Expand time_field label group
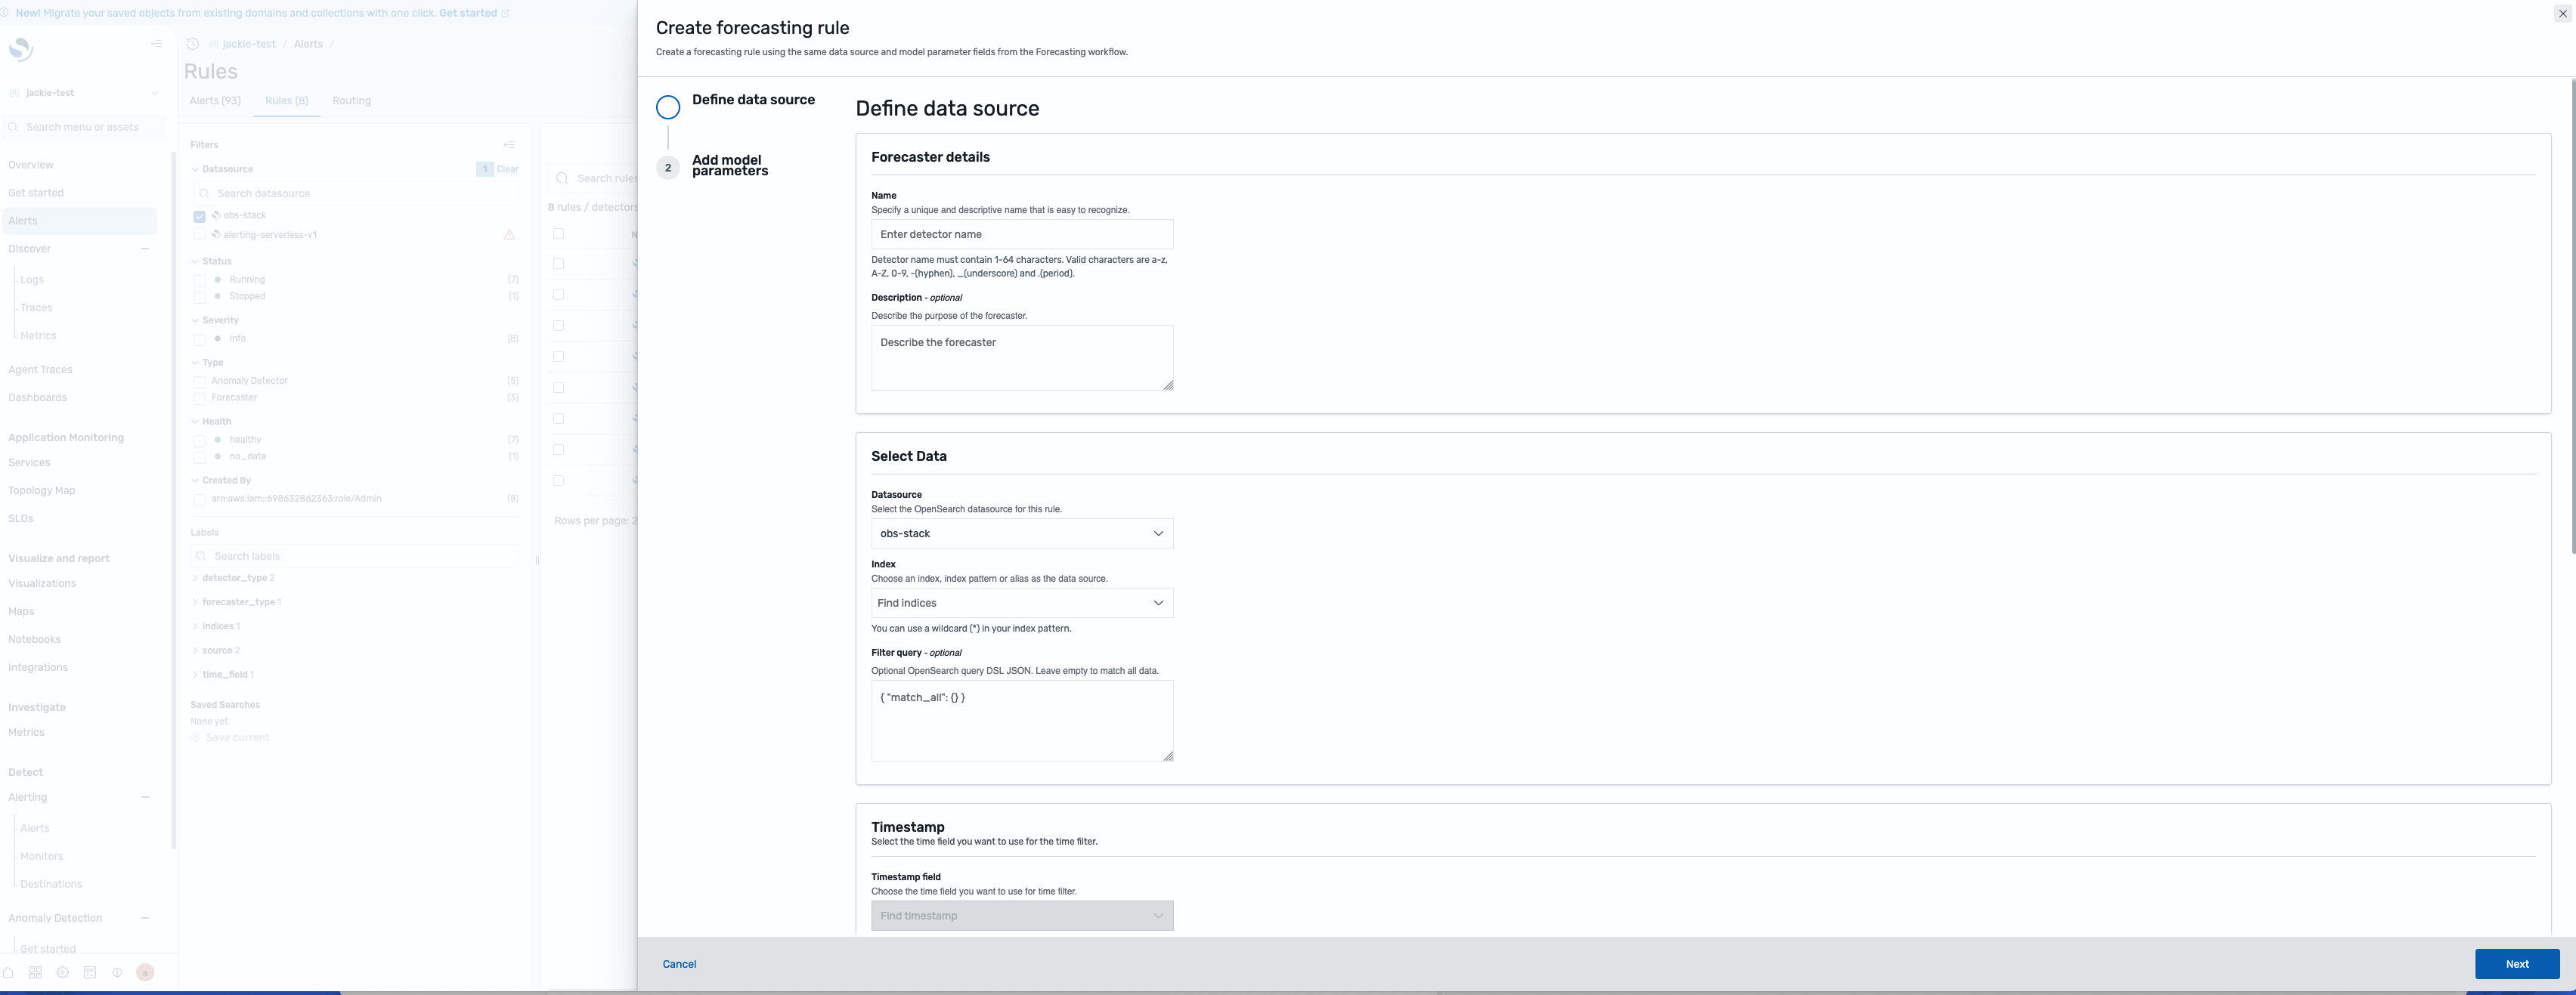Viewport: 2576px width, 995px height. [x=195, y=674]
